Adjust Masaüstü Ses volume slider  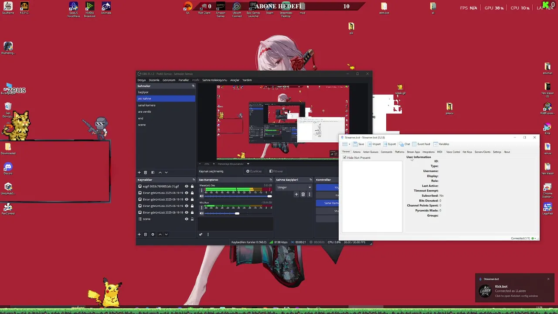[239, 196]
